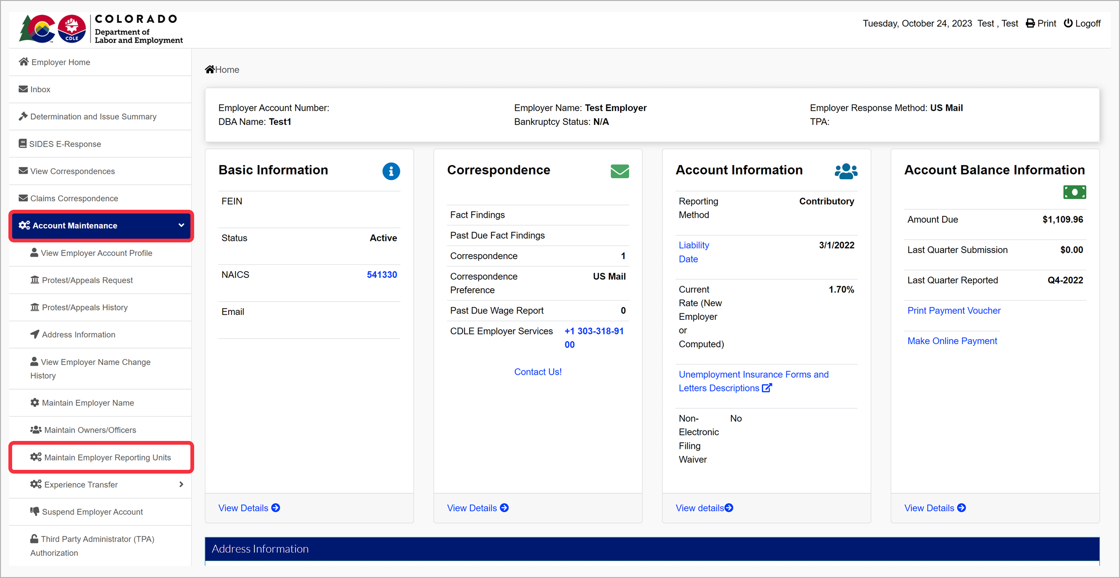Click the Protest/Appeals History building icon
1120x578 pixels.
pyautogui.click(x=35, y=307)
